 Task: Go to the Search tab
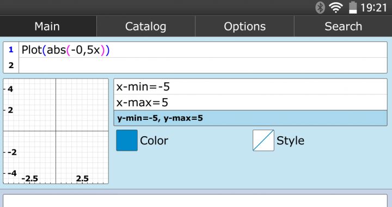coord(343,26)
